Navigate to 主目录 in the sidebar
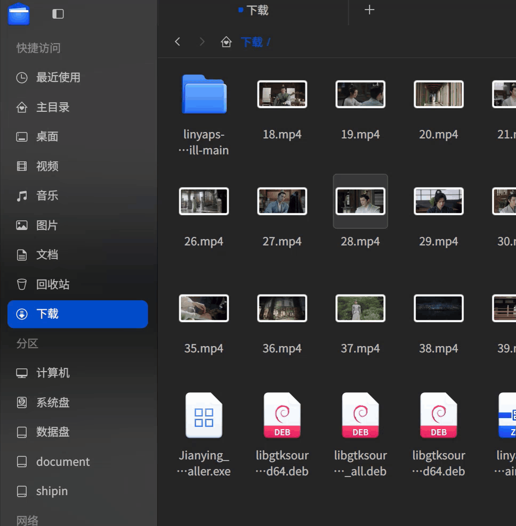This screenshot has width=516, height=526. [x=52, y=107]
